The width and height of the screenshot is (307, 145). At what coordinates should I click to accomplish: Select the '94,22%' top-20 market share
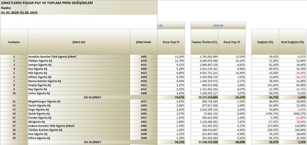point(171,142)
